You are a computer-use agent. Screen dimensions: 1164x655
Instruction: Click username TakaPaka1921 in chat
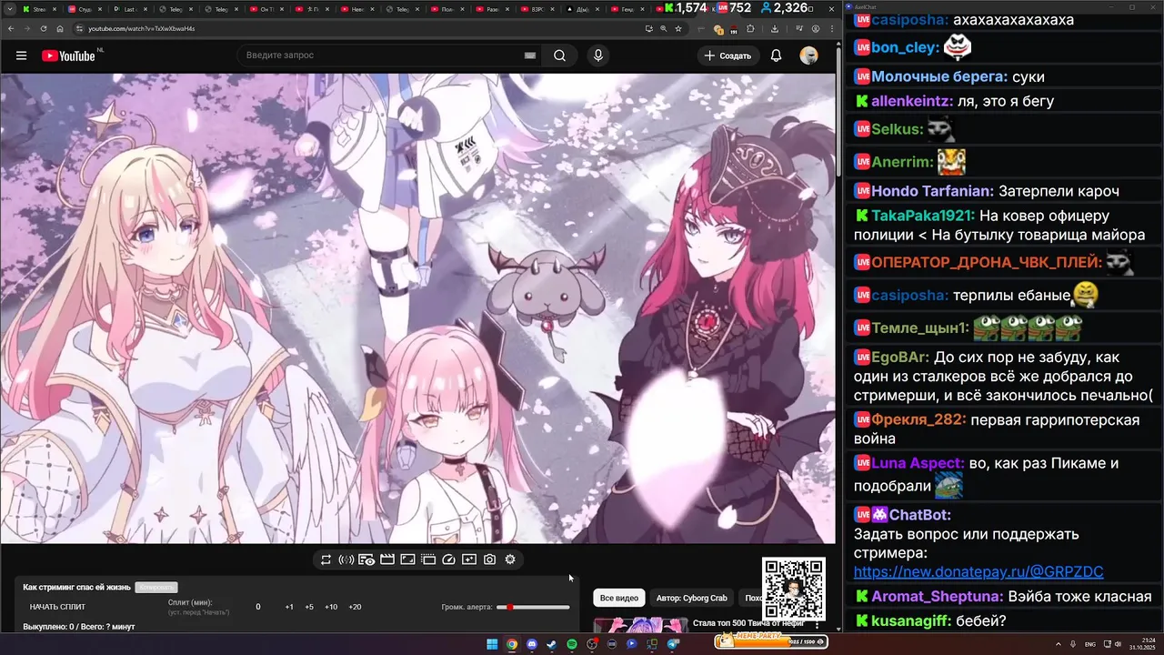pos(923,216)
